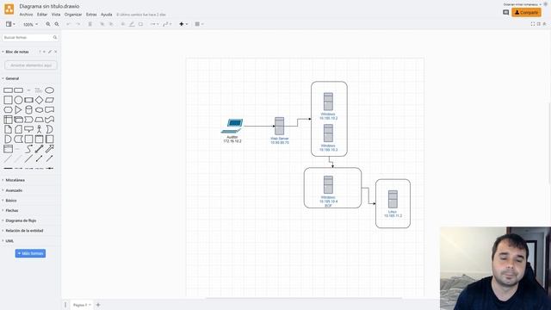
Task: Select the parallelogram shape in General
Action: coord(50,100)
